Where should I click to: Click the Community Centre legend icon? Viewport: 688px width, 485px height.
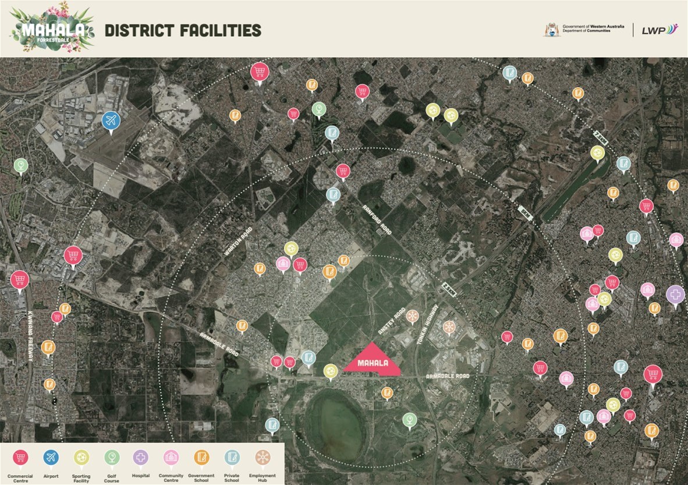[x=171, y=458]
